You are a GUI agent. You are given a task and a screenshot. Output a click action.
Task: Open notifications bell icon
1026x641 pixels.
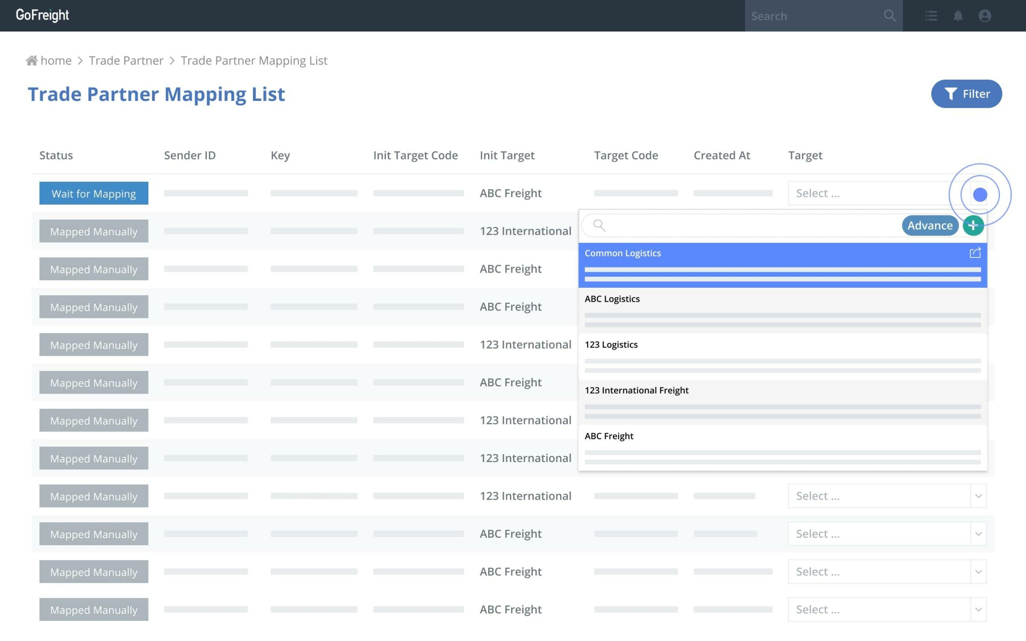958,16
